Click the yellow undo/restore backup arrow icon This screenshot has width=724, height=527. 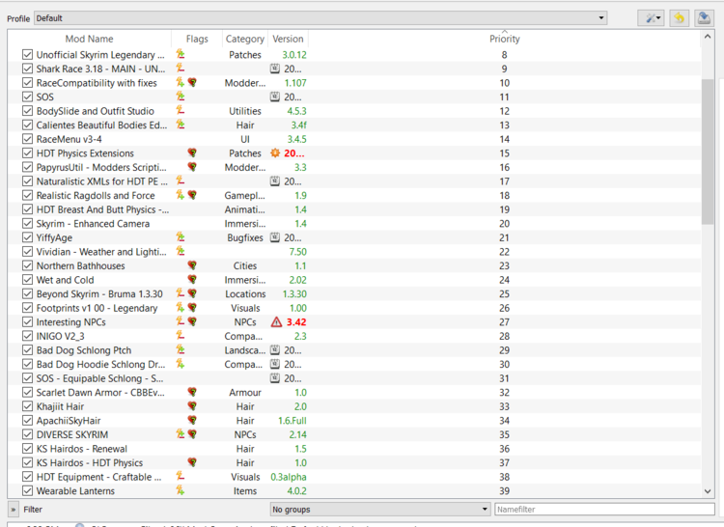(680, 18)
